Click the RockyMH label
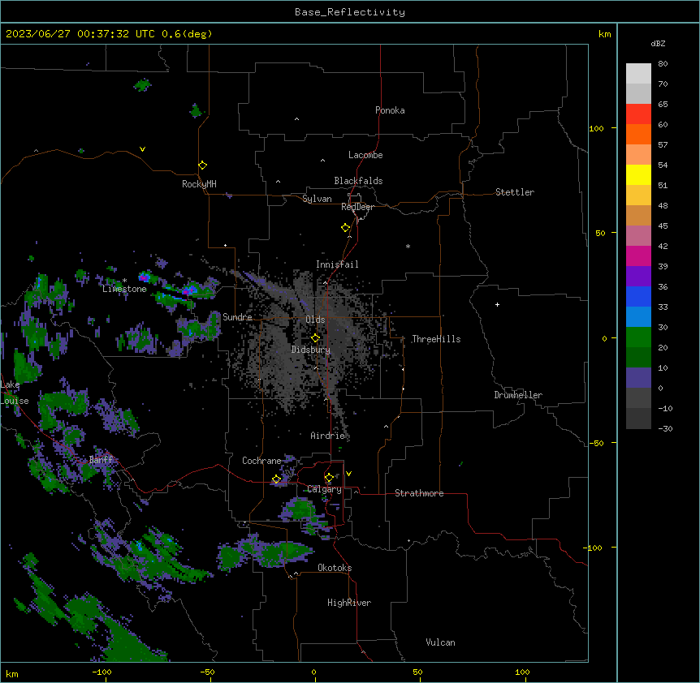 tap(199, 184)
